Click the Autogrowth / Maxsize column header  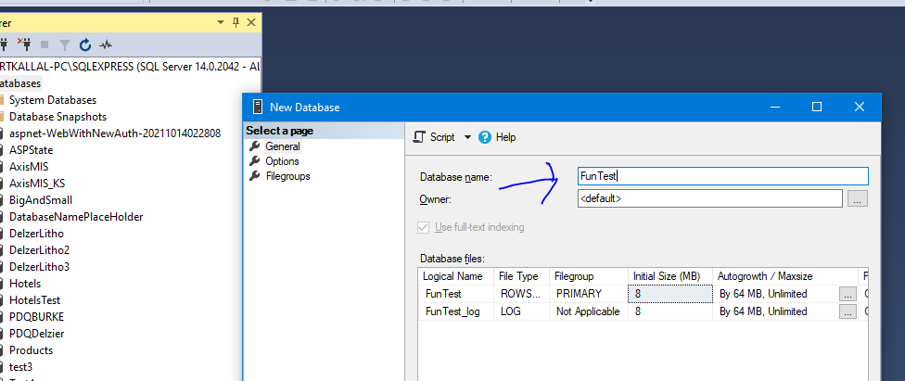click(x=785, y=276)
